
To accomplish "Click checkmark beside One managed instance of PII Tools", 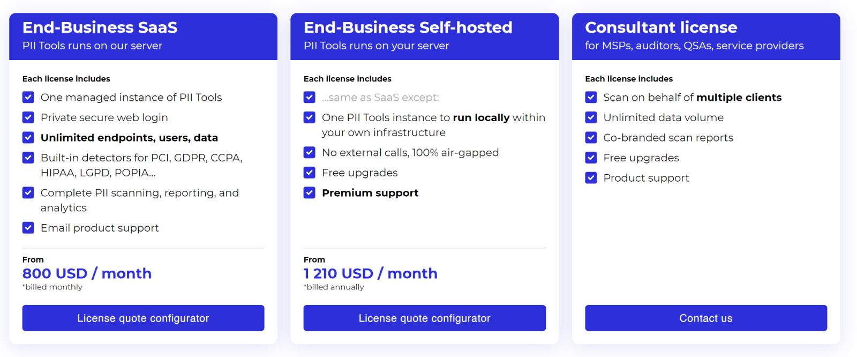I will pos(28,97).
